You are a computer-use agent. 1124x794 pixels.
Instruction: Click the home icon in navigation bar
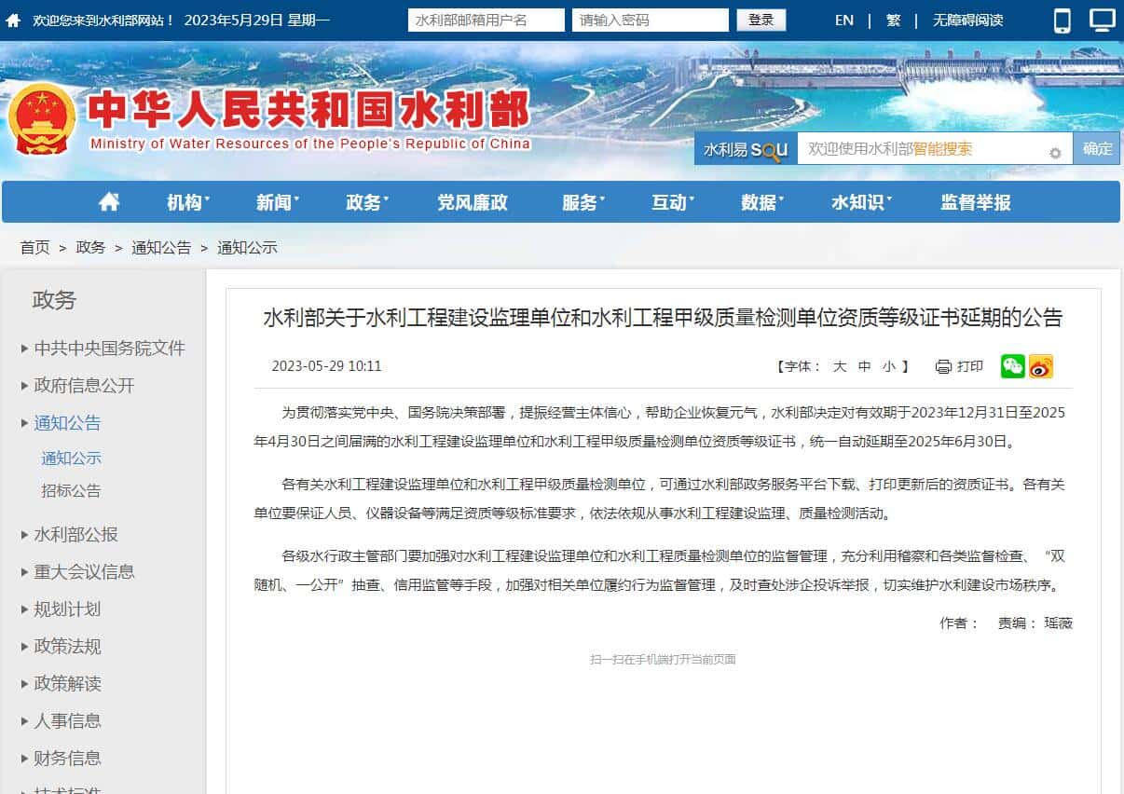coord(109,202)
